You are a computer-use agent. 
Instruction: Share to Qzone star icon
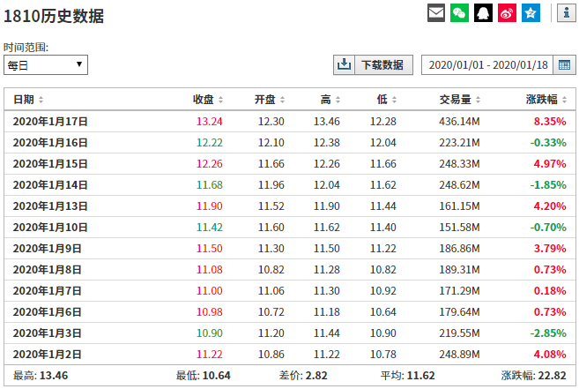coord(530,13)
